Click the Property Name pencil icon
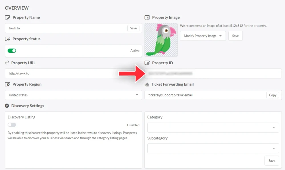The height and width of the screenshot is (170, 285). coord(8,17)
